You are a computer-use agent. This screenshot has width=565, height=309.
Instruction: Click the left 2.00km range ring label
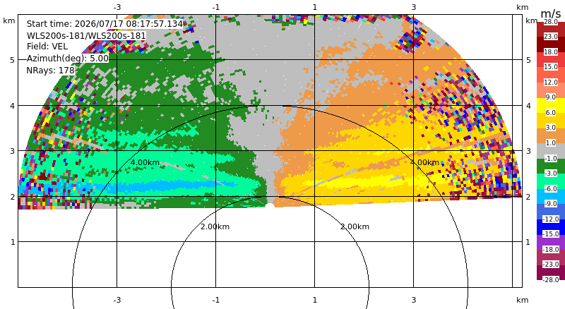pyautogui.click(x=215, y=226)
